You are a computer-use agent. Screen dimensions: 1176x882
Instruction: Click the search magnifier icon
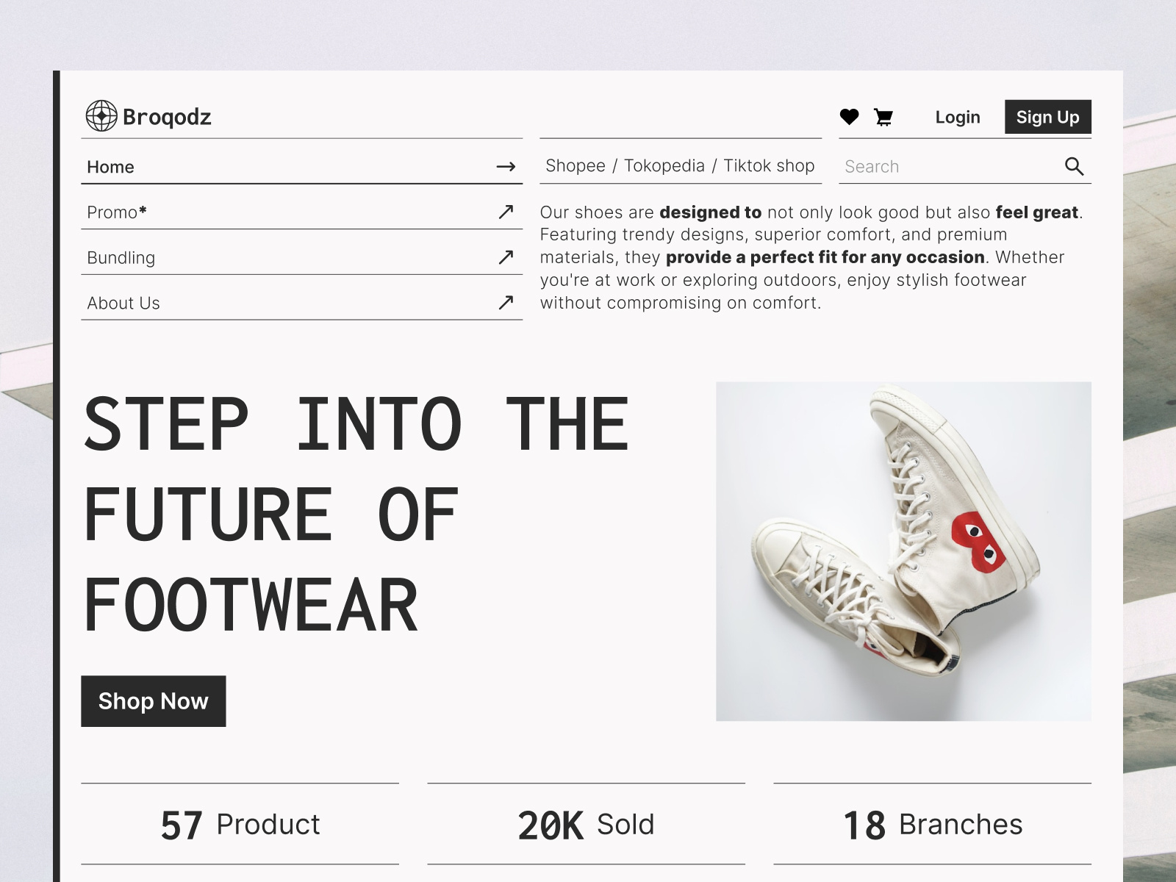[x=1075, y=166]
